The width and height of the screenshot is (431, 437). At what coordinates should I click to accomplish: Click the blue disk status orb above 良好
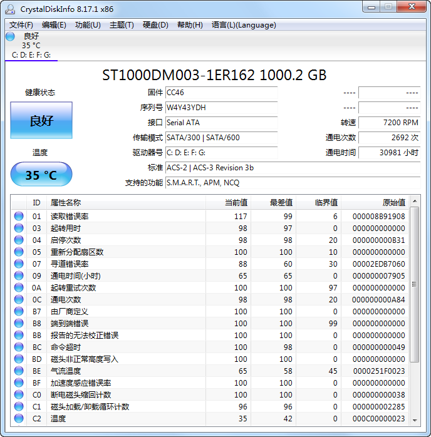[10, 36]
